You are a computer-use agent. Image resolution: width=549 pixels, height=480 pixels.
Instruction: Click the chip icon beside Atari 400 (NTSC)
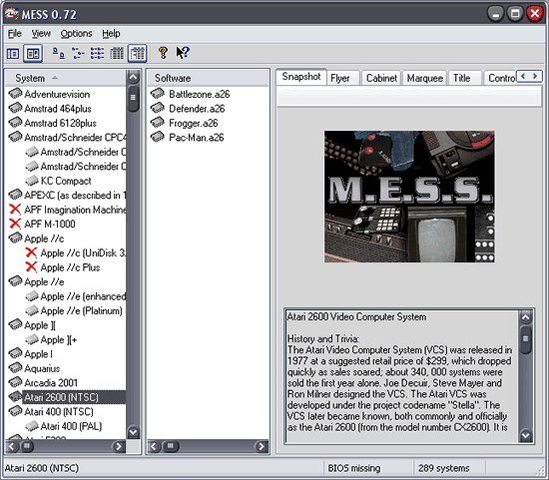pyautogui.click(x=15, y=411)
